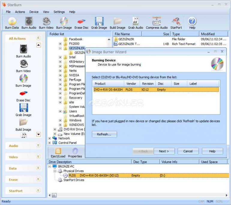
Task: Select the GEZGİNLER folder in file list
Action: (126, 39)
